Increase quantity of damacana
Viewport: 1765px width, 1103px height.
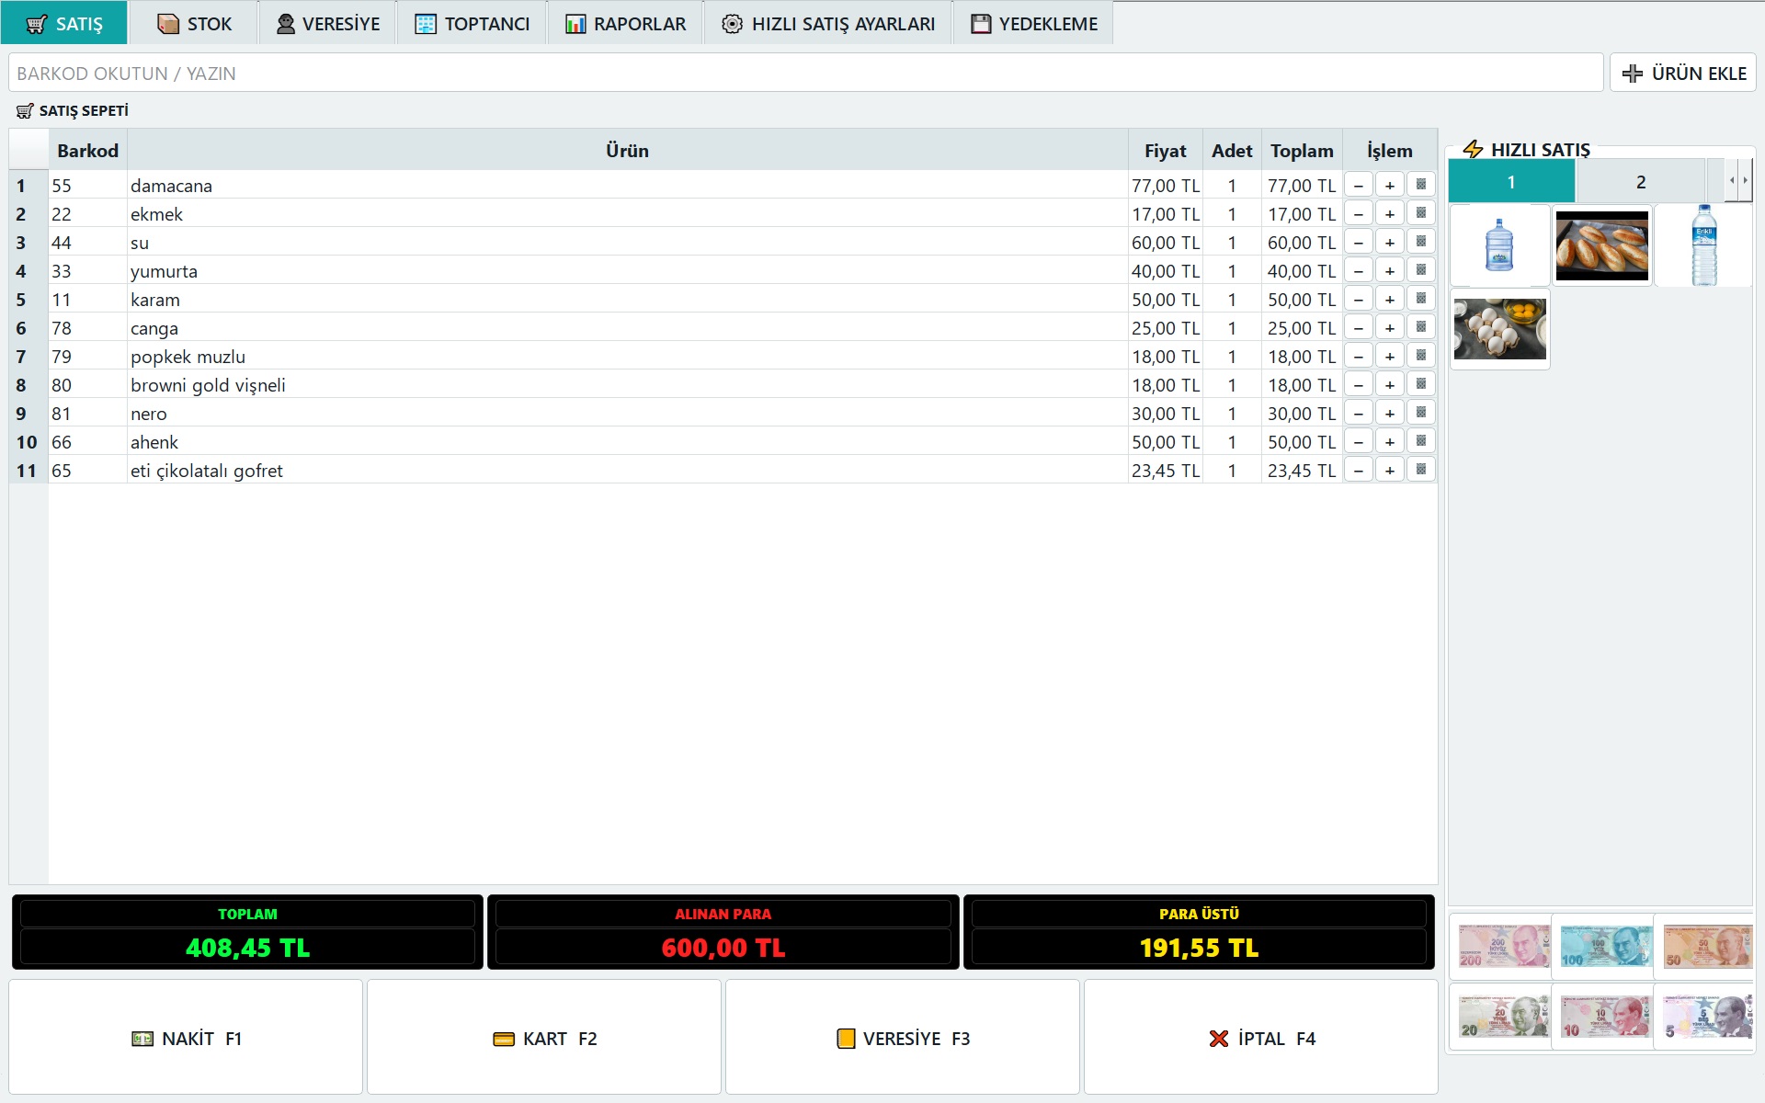[1390, 185]
